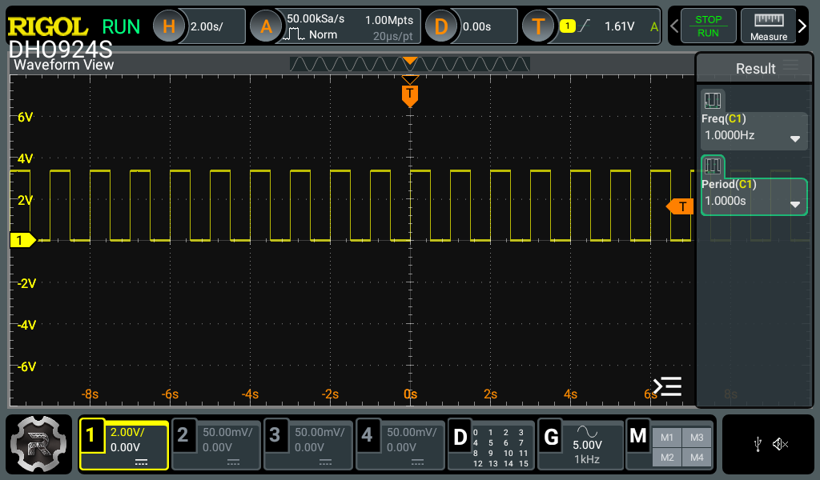The image size is (820, 480).
Task: Click the G signal generator icon
Action: point(551,437)
